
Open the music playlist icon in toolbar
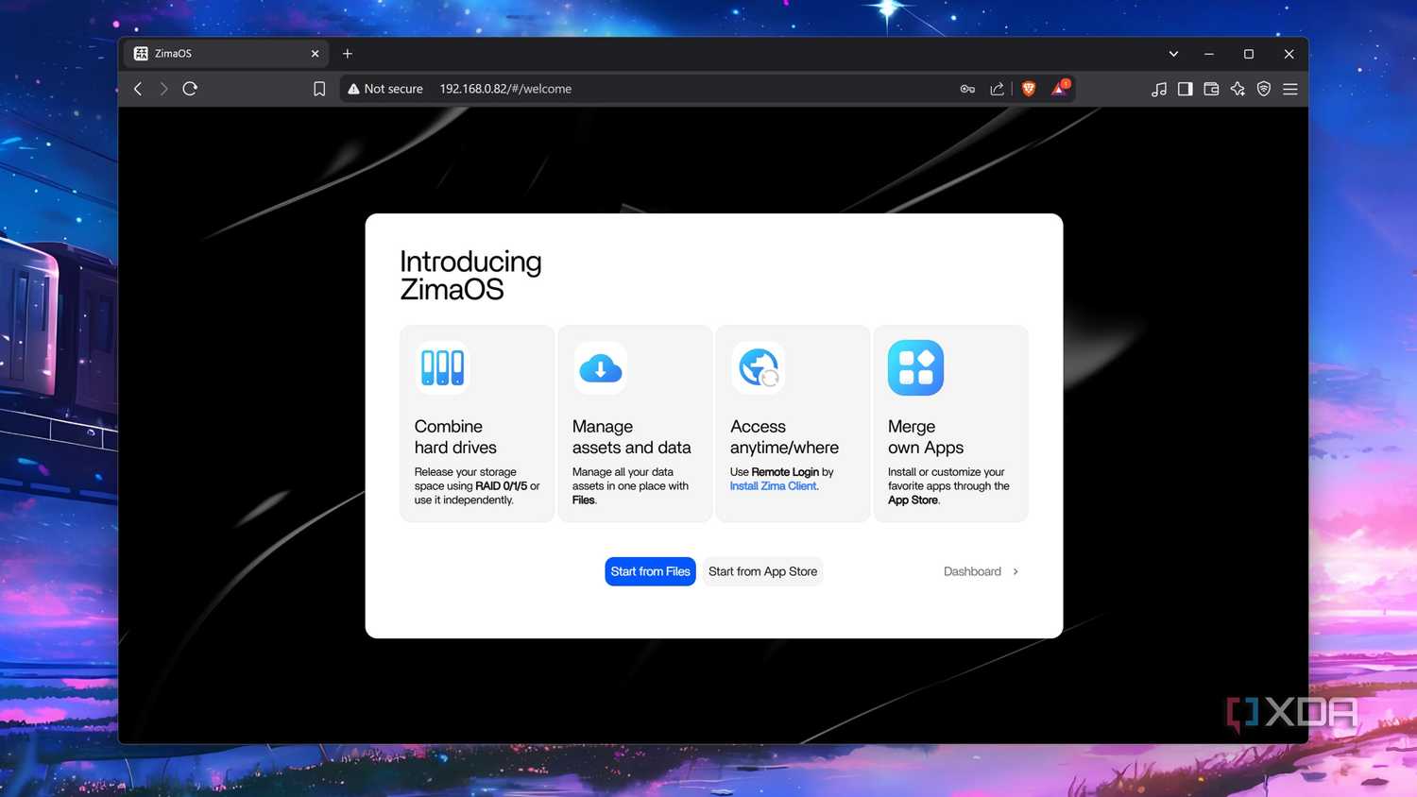1159,89
